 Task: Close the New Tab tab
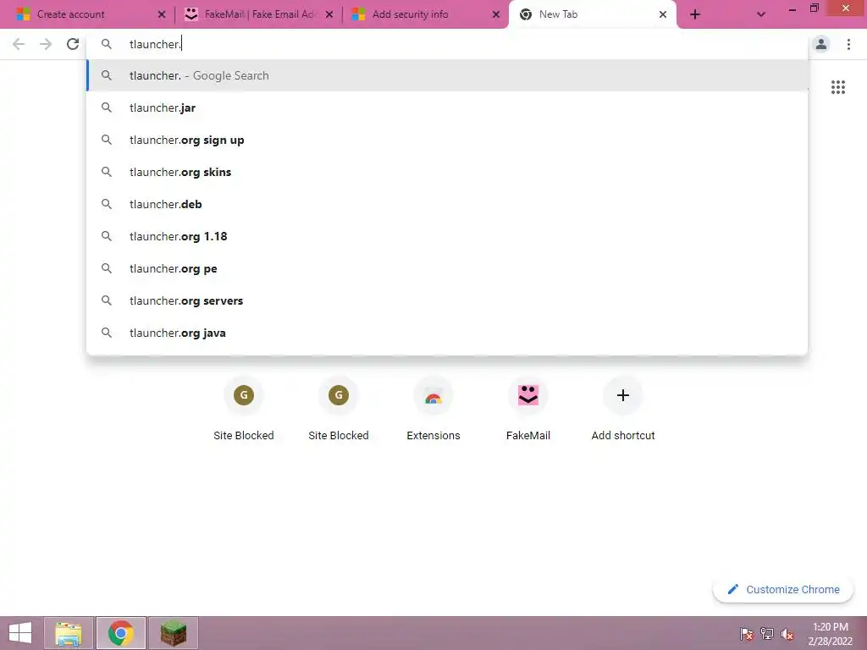(x=663, y=14)
